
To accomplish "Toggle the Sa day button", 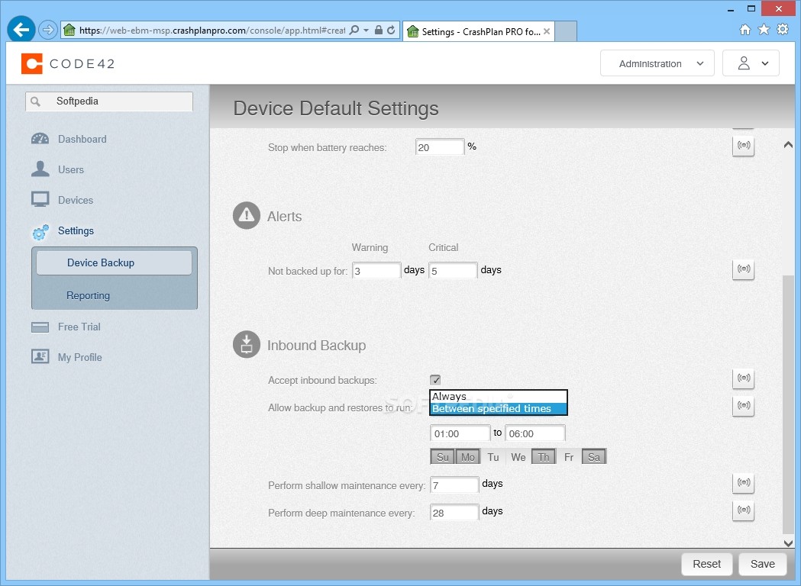I will click(593, 457).
